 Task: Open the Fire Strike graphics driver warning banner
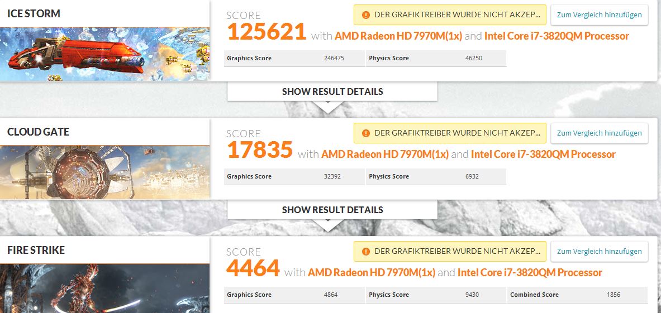450,251
